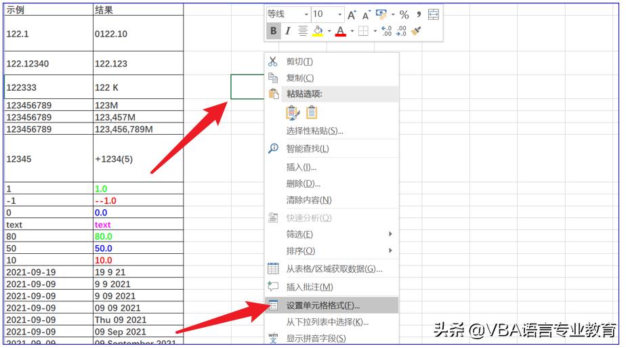This screenshot has height=348, width=626.
Task: Select header cell 结果
Action: [138, 10]
